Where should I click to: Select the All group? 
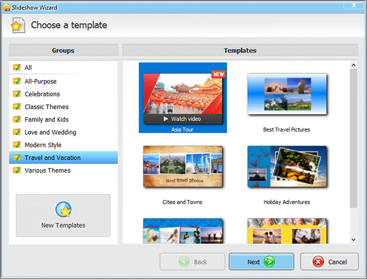coord(63,67)
